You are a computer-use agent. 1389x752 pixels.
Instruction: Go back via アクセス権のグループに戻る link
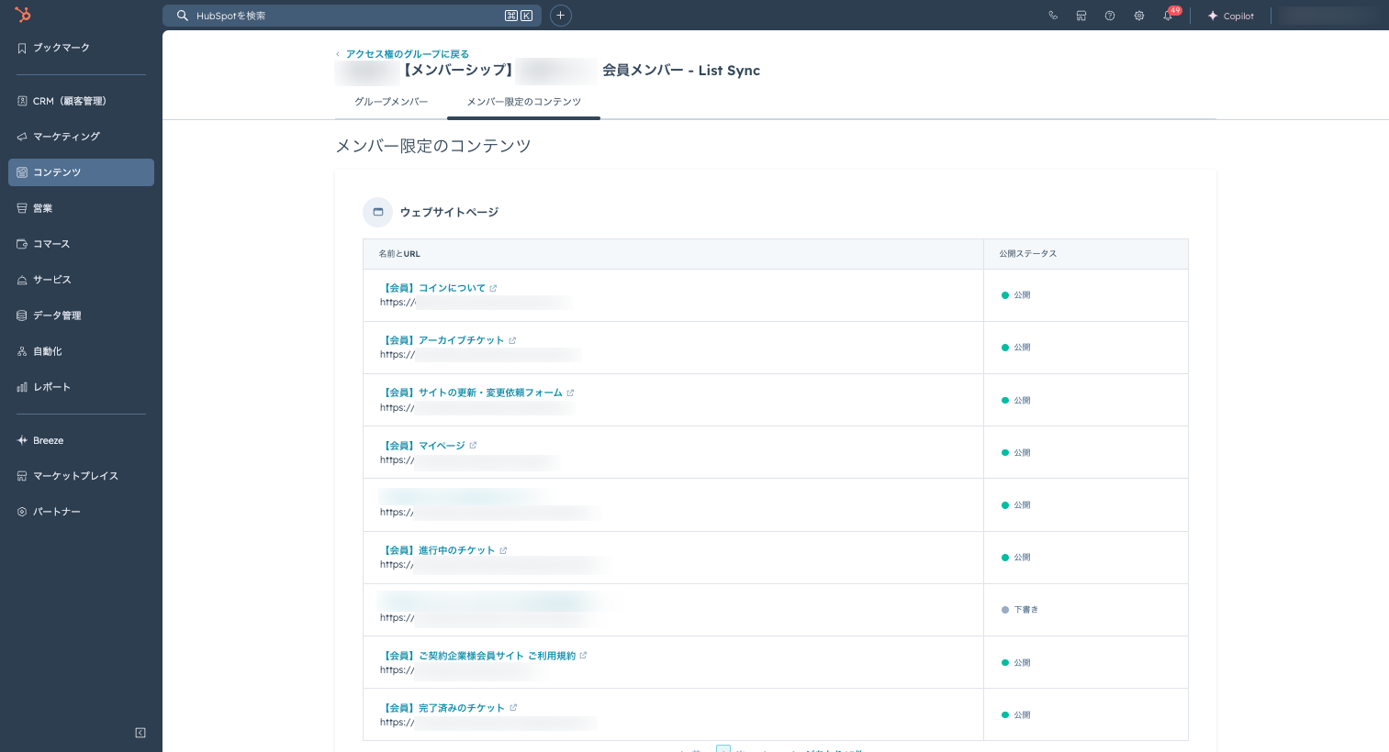point(407,54)
